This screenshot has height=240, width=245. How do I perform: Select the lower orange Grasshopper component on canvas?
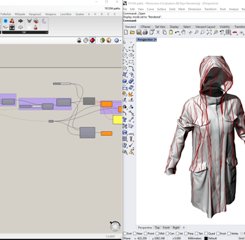(106, 133)
